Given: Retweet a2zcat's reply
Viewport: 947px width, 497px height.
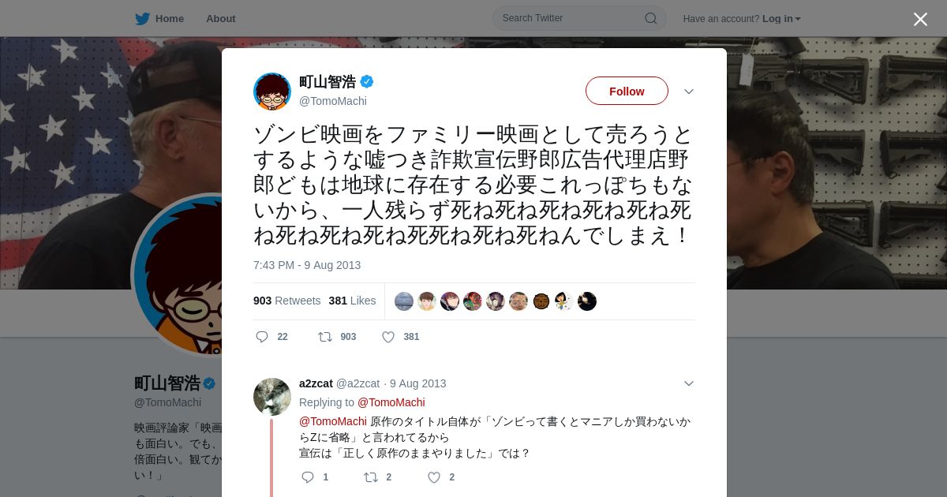Looking at the screenshot, I should pyautogui.click(x=371, y=477).
